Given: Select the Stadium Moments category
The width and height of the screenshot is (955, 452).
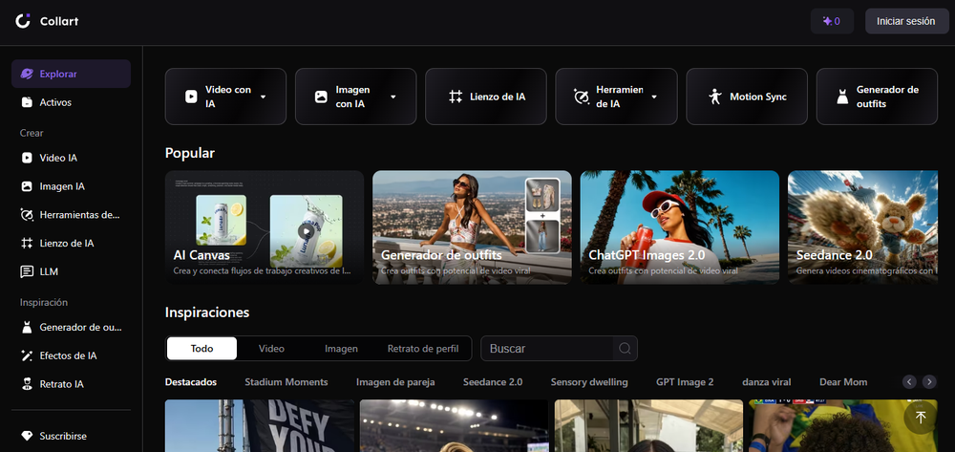Looking at the screenshot, I should pyautogui.click(x=286, y=382).
